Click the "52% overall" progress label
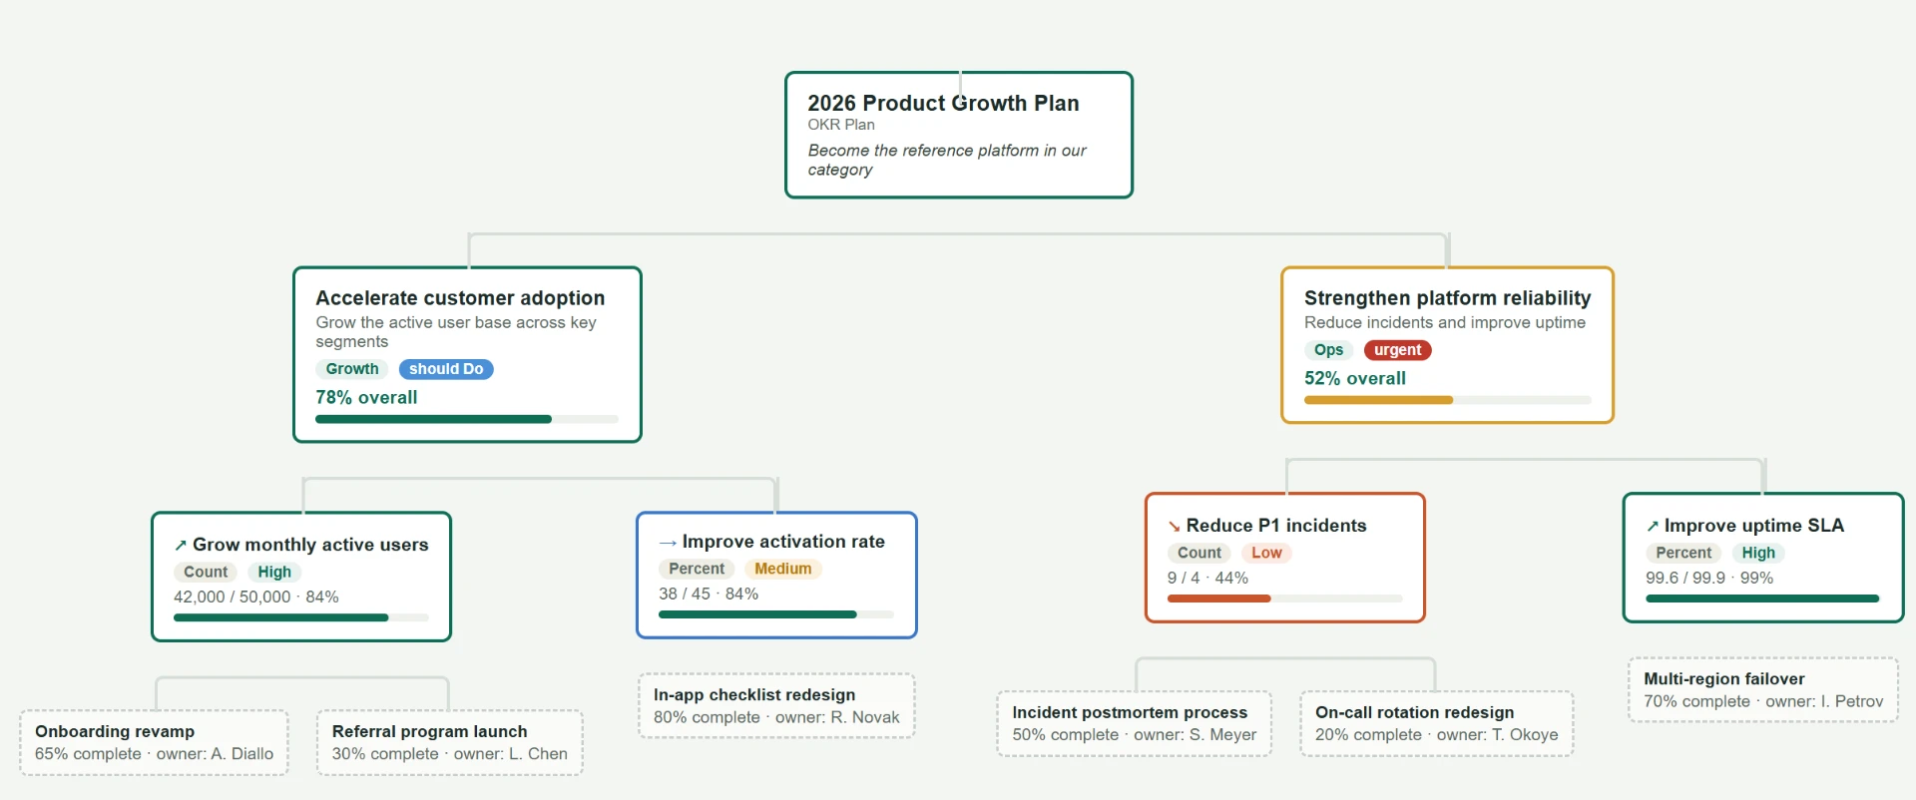This screenshot has width=1916, height=800. tap(1355, 379)
